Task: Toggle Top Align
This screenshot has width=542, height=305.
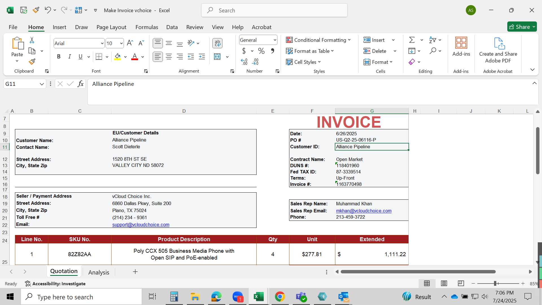Action: coord(158,43)
